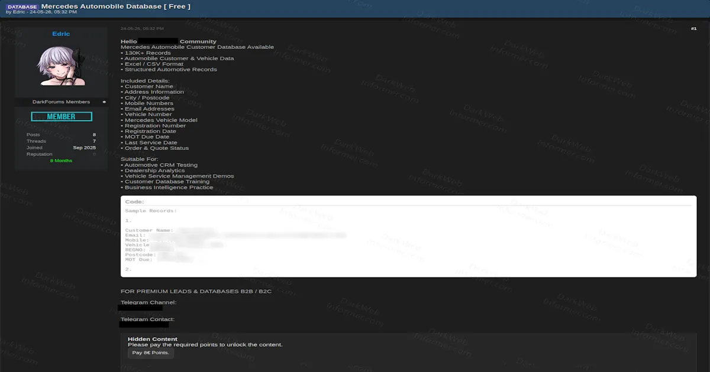710x372 pixels.
Task: Click the 'Address Information' bullet
Action: [x=152, y=92]
